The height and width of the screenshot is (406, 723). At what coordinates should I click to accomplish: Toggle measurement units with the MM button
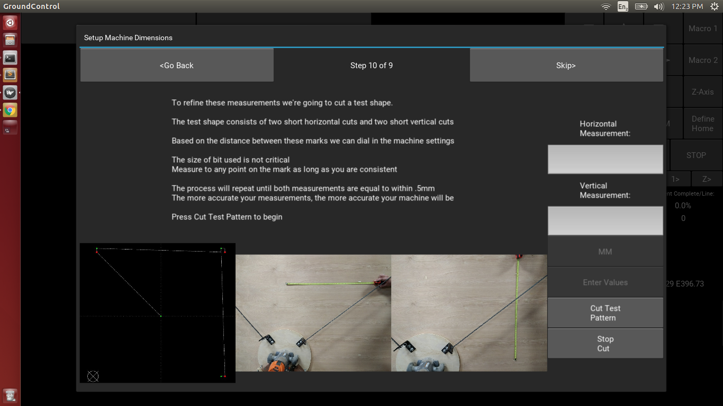(x=605, y=251)
